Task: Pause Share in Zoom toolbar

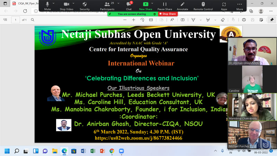Action: pyautogui.click(x=165, y=6)
